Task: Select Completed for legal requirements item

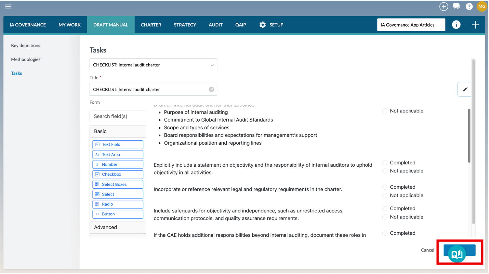Action: coord(385,187)
